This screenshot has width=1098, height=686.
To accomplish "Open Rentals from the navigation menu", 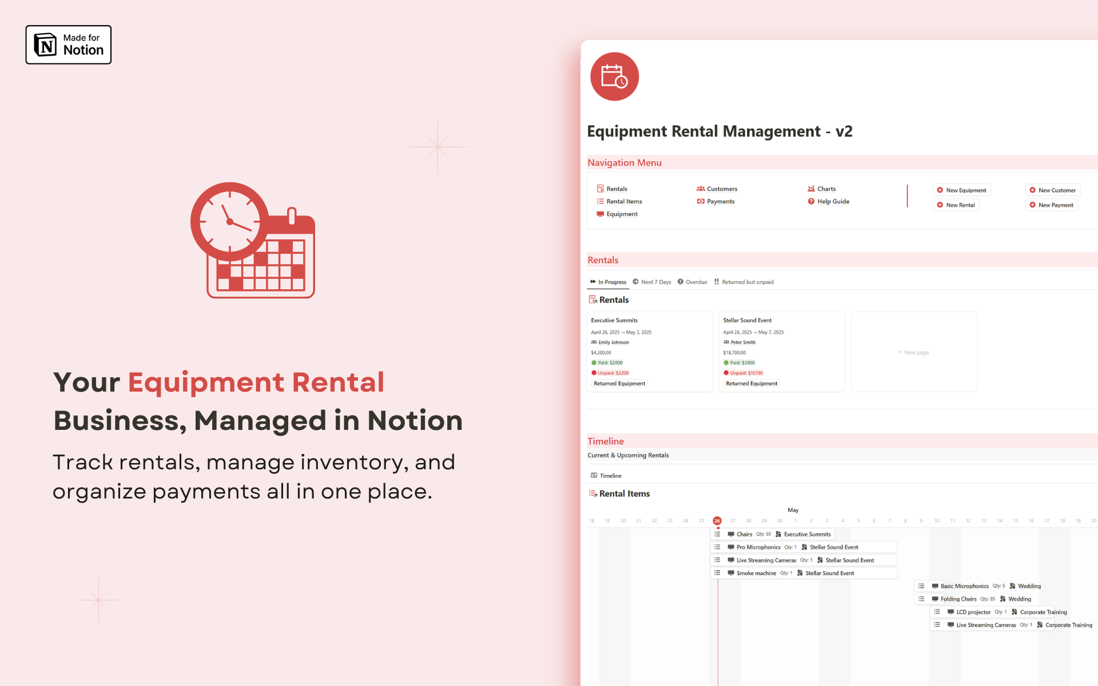I will (x=616, y=189).
